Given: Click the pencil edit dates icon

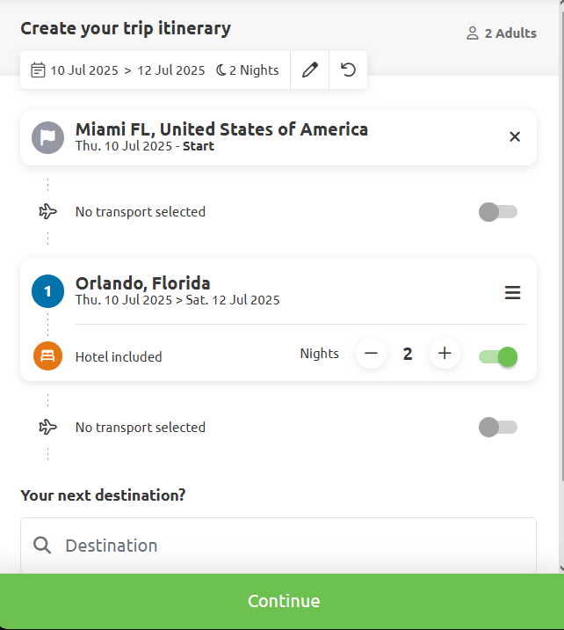Looking at the screenshot, I should [310, 70].
